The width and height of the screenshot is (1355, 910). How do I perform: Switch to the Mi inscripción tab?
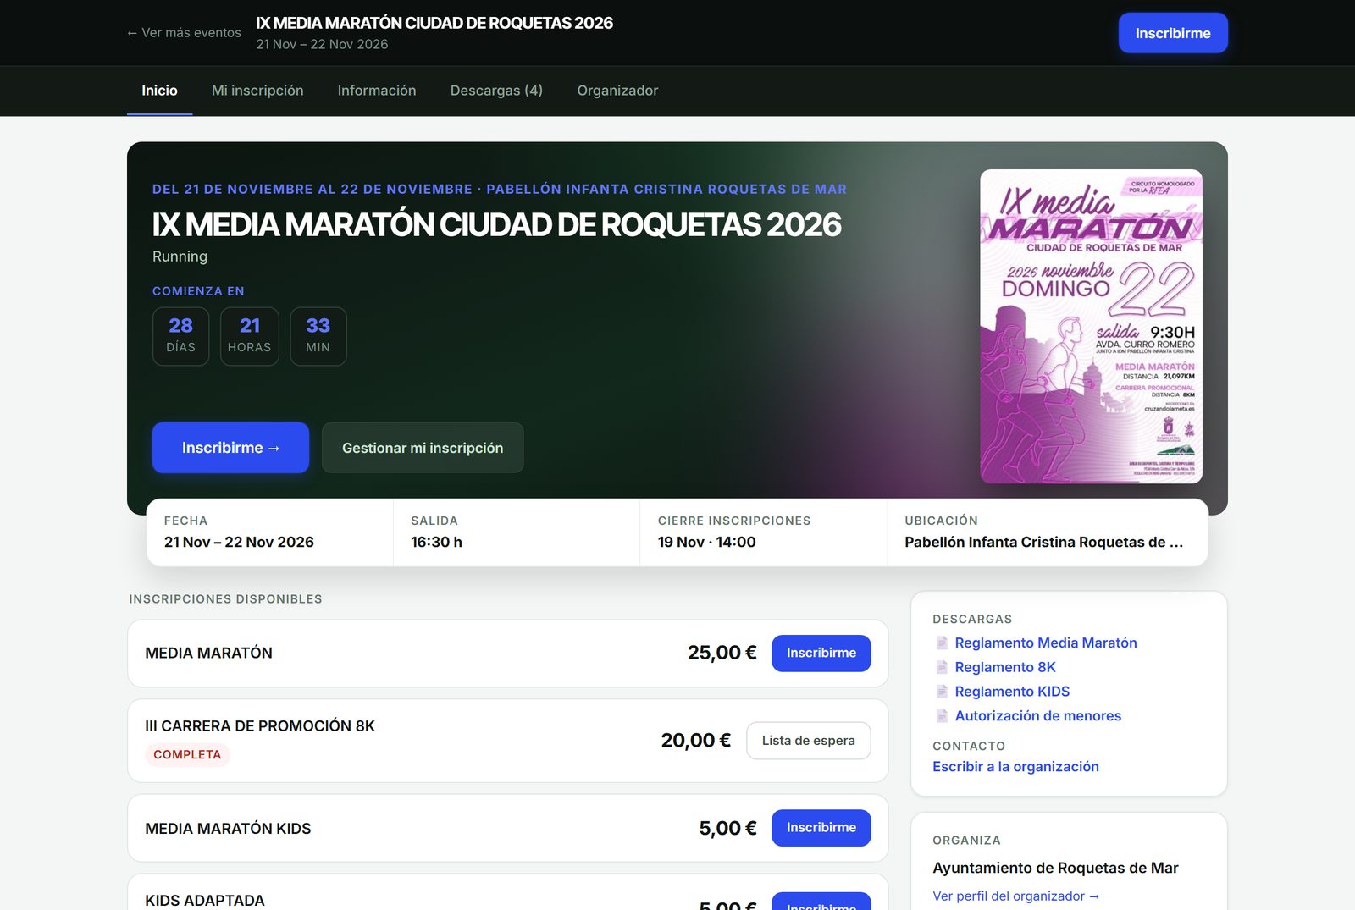click(x=257, y=91)
